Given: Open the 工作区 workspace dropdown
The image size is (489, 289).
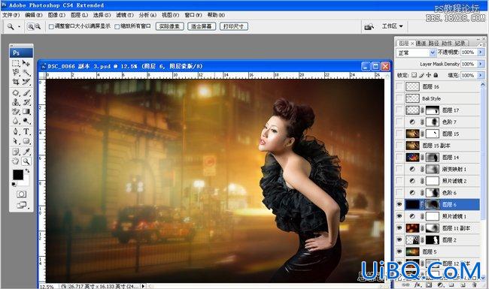Looking at the screenshot, I should (x=392, y=26).
